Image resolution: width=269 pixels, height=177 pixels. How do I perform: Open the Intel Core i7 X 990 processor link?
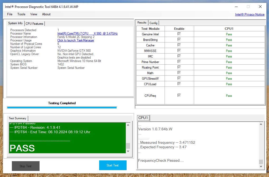click(x=87, y=34)
